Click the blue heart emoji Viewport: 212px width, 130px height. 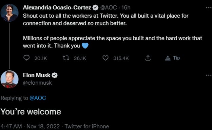coord(85,46)
